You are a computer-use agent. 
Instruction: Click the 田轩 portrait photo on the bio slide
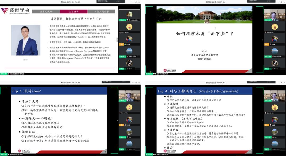pos(26,40)
